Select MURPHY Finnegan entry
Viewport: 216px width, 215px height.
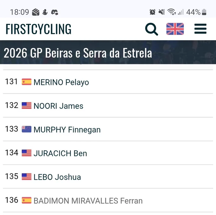[67, 130]
